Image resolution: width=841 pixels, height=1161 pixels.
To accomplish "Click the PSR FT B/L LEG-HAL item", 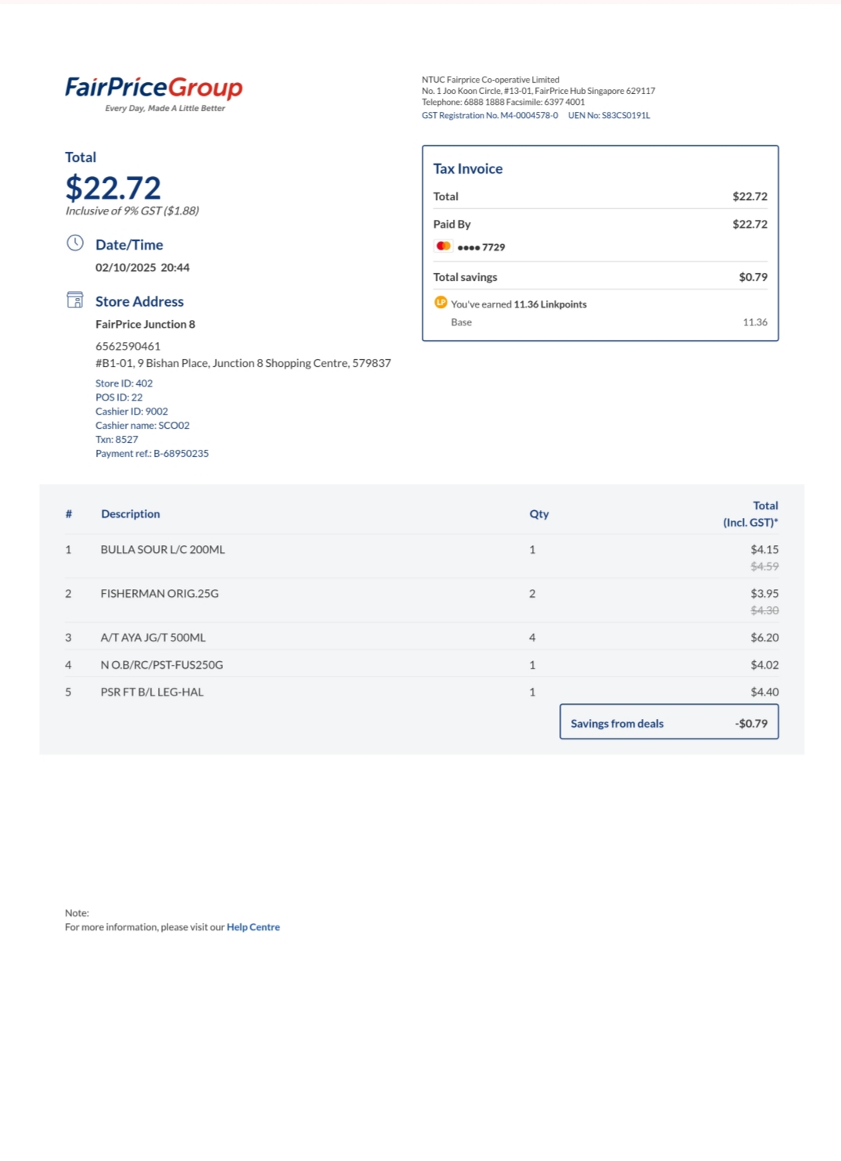I will point(152,692).
